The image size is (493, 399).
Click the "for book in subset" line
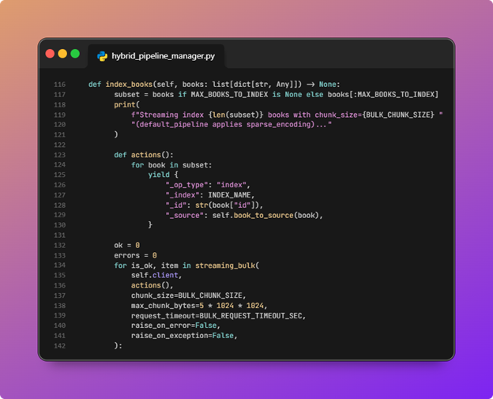tap(171, 165)
